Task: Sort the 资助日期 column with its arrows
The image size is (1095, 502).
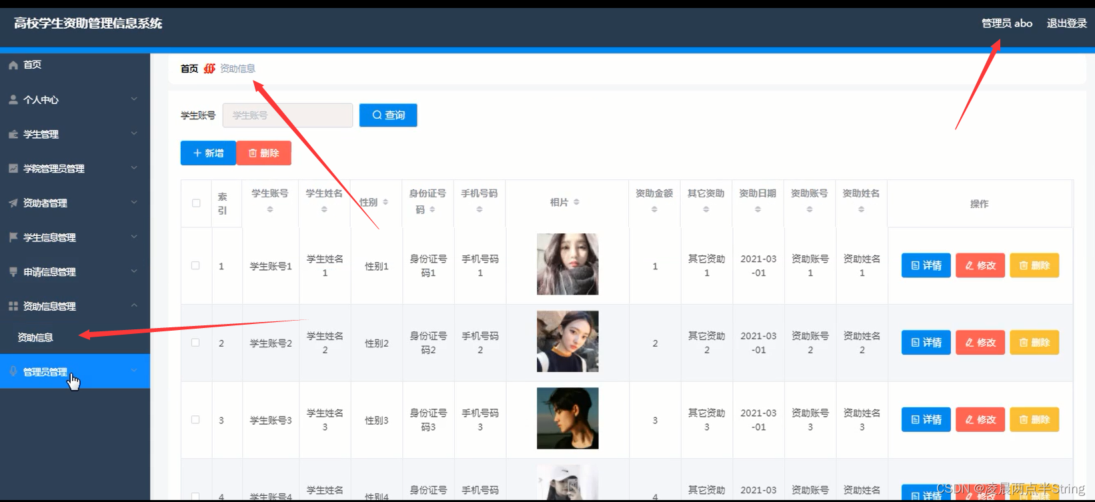Action: click(758, 209)
